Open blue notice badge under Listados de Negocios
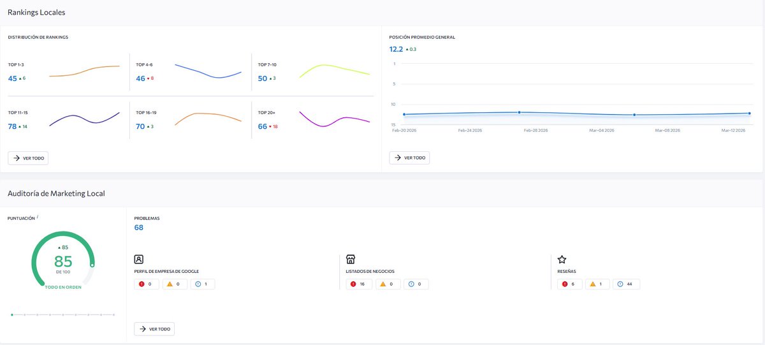 click(416, 284)
